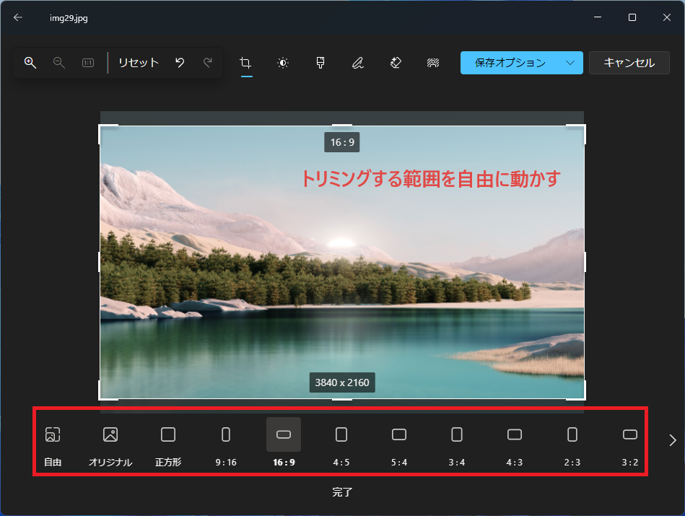Screen dimensions: 685x516
Task: Zoom in with the magnifier plus icon
Action: pos(30,63)
